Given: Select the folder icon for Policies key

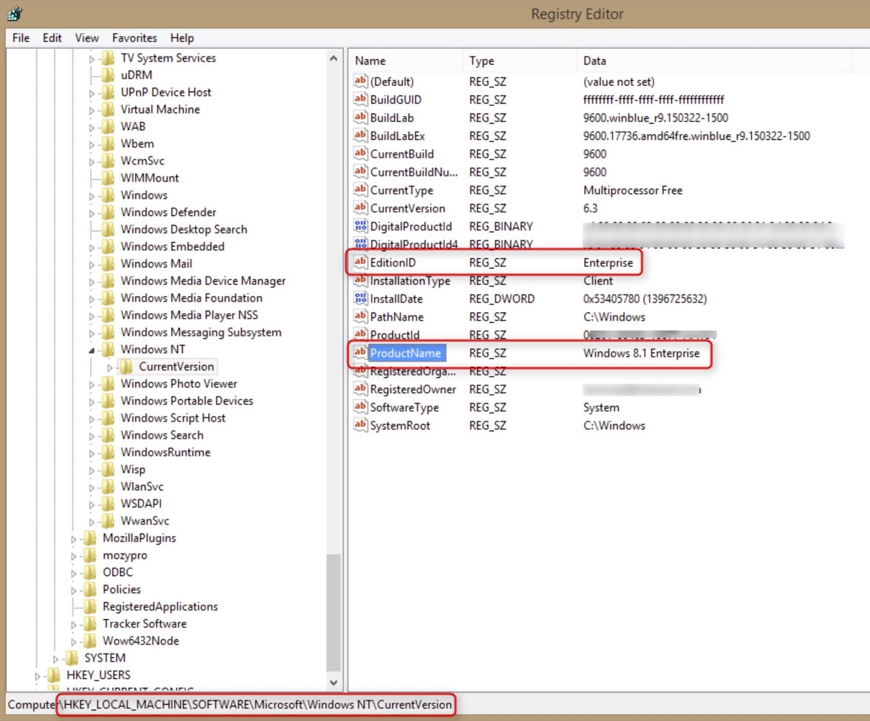Looking at the screenshot, I should 90,589.
